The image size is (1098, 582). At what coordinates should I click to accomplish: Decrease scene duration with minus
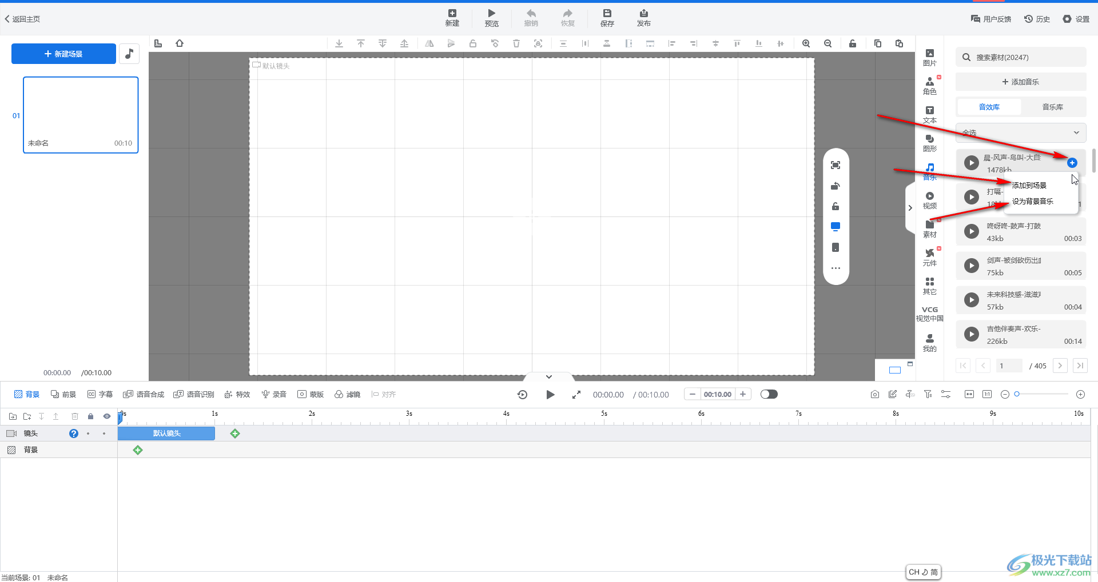[x=693, y=394]
